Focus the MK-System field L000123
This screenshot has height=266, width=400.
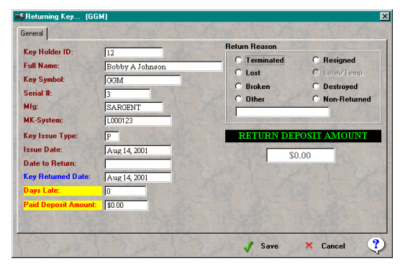tap(138, 121)
